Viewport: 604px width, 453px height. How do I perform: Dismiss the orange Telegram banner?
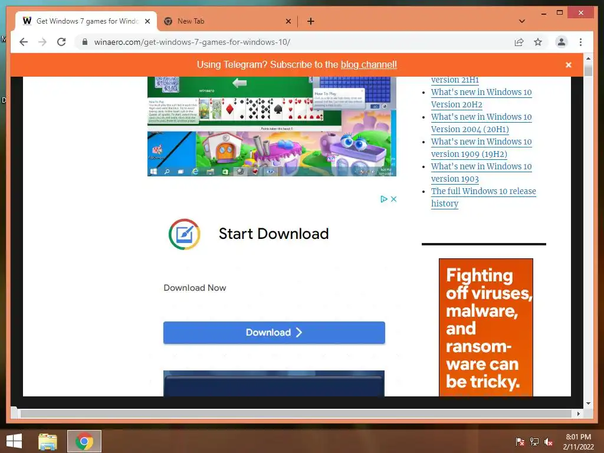click(569, 65)
